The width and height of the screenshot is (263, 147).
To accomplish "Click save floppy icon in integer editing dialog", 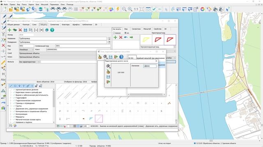I will click(108, 77).
